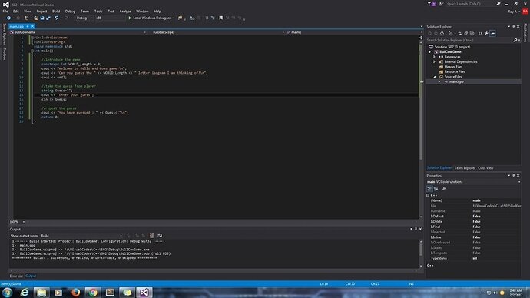530x298 pixels.
Task: Start Local Windows Debugger
Action: click(150, 18)
